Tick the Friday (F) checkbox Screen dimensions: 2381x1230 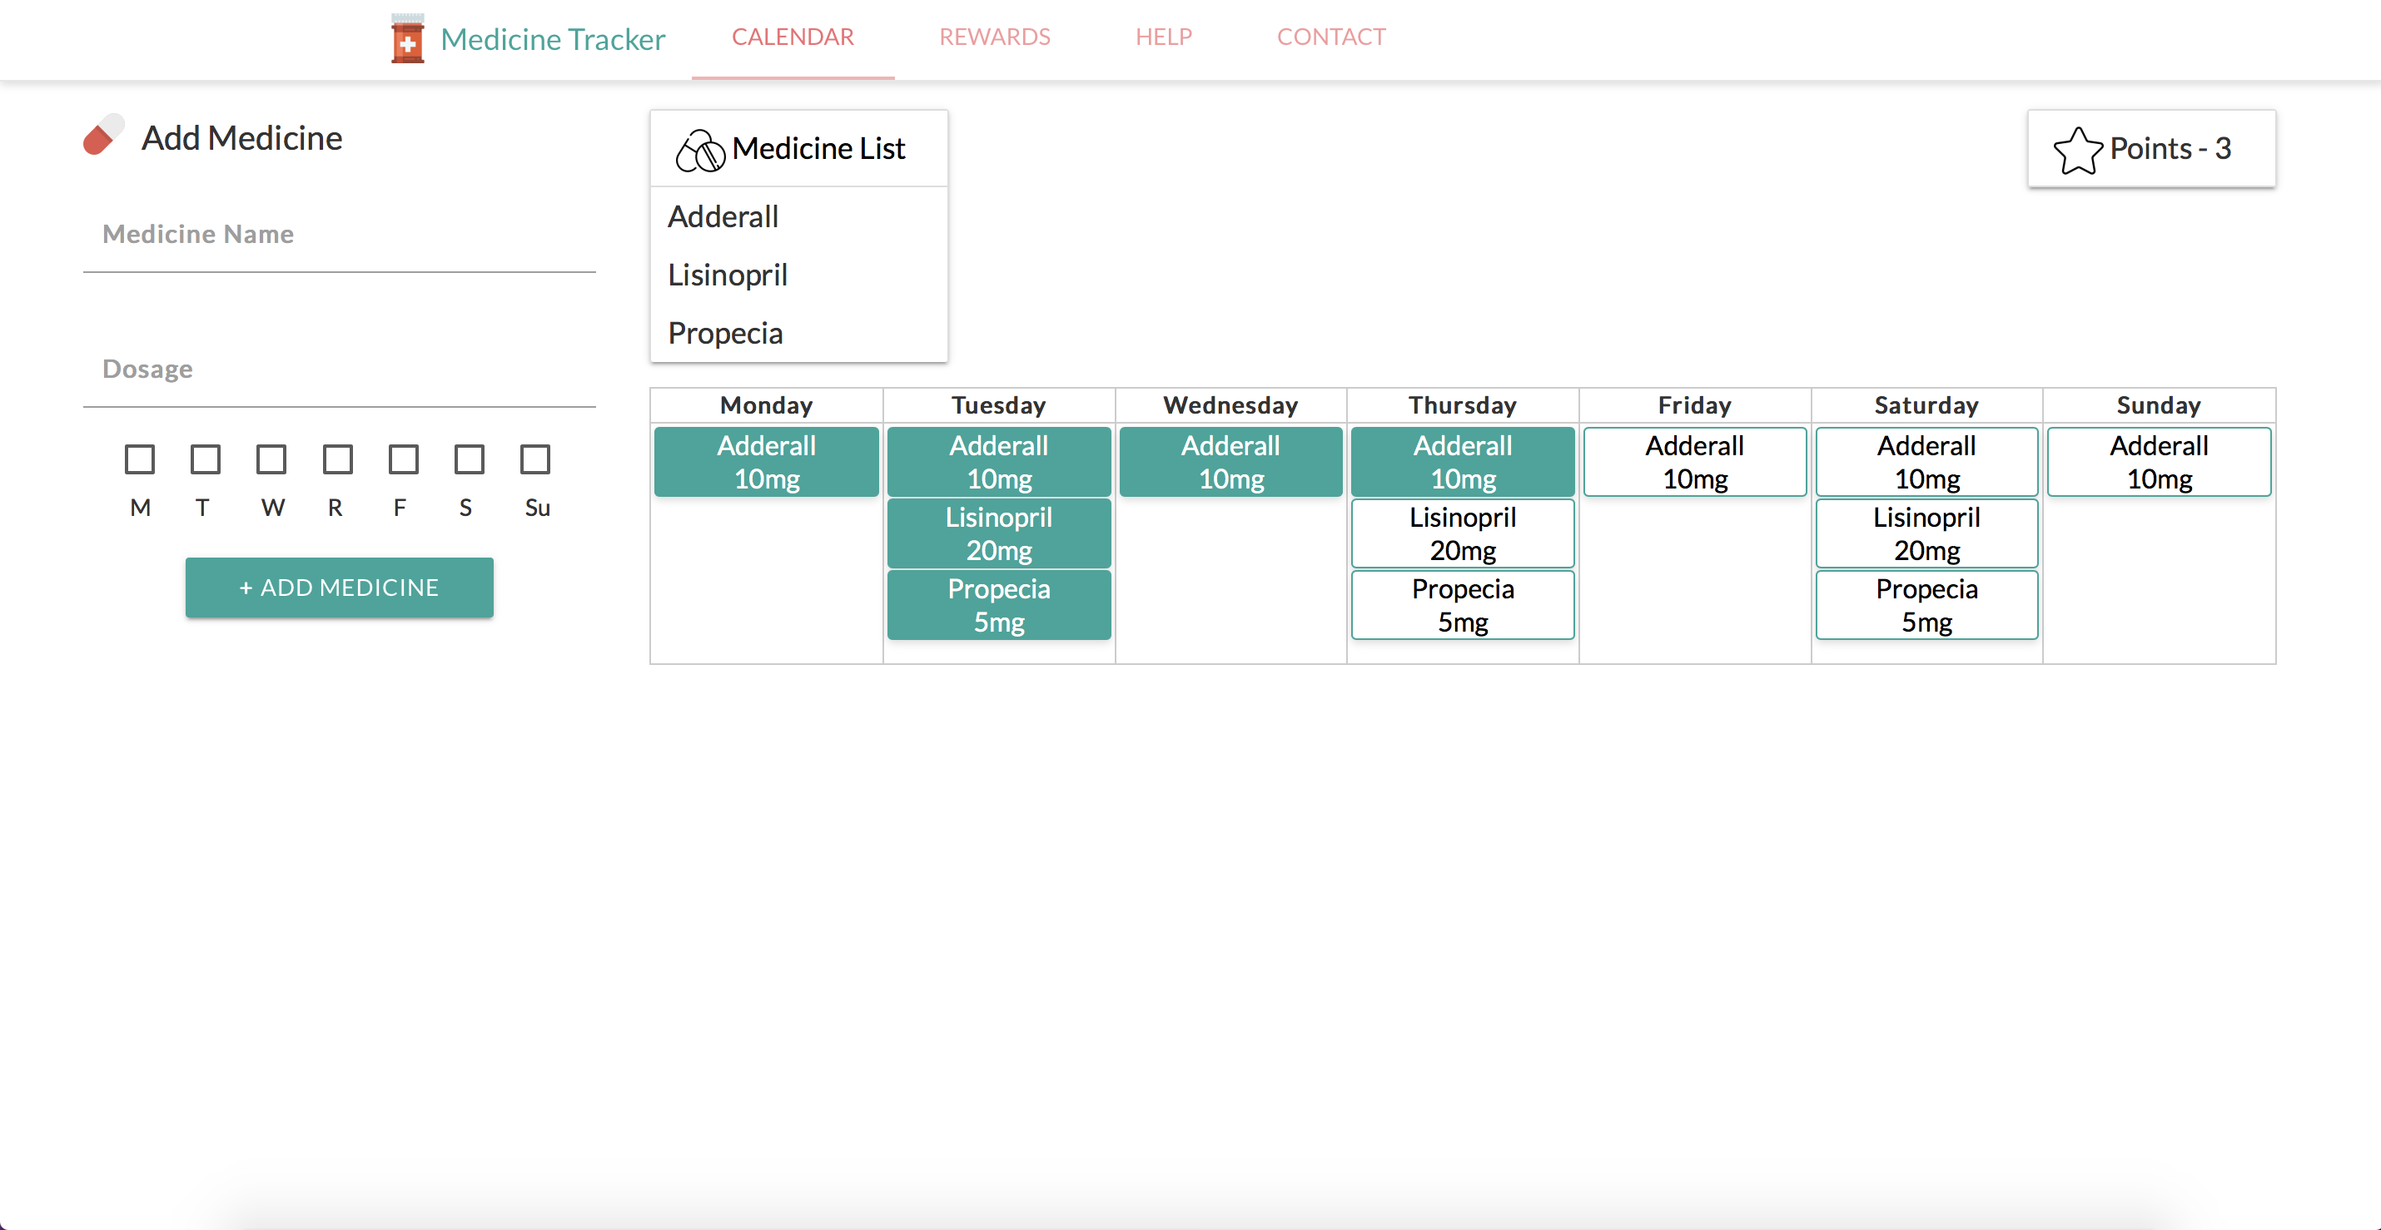(403, 459)
